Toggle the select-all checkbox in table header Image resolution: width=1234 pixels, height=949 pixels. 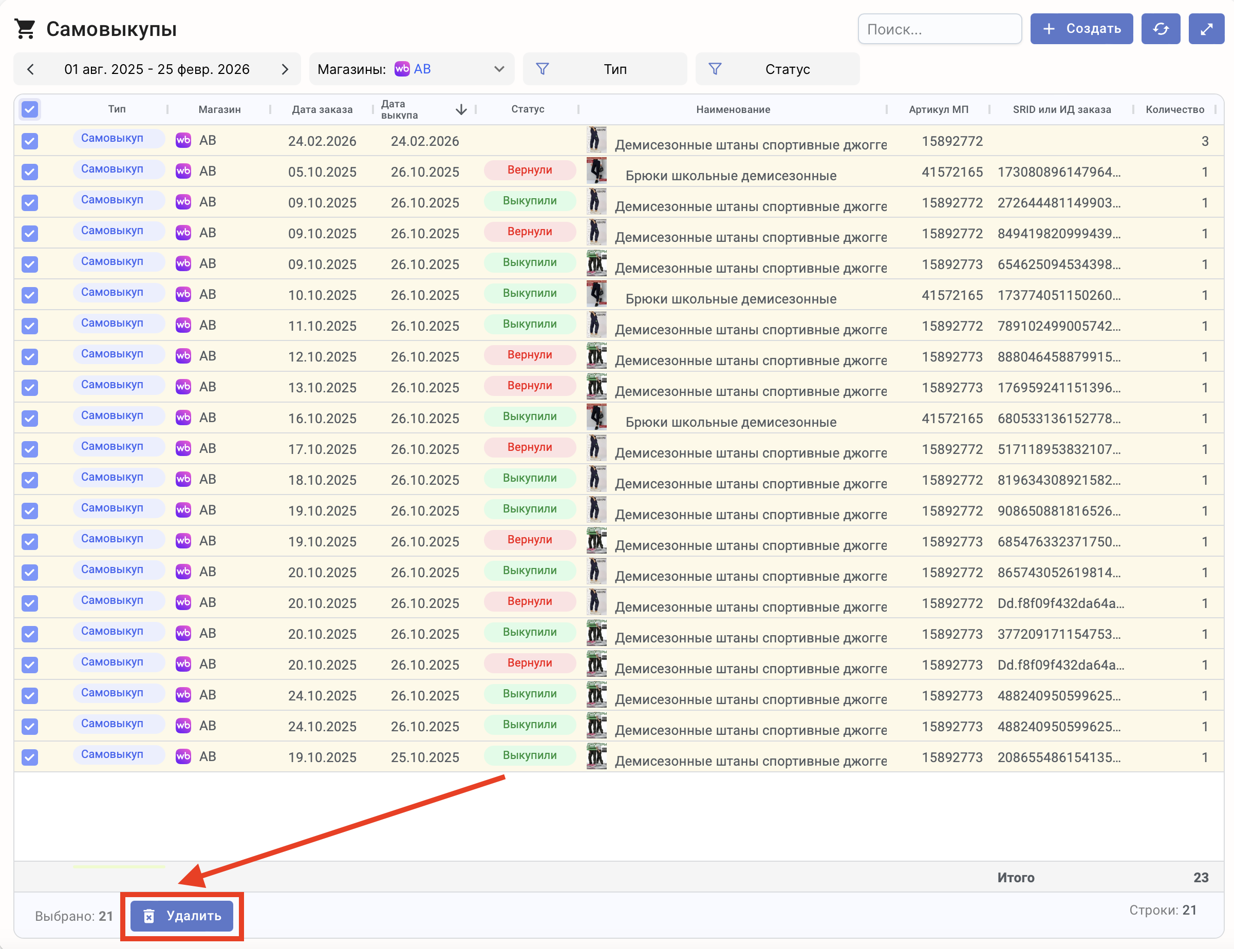30,109
